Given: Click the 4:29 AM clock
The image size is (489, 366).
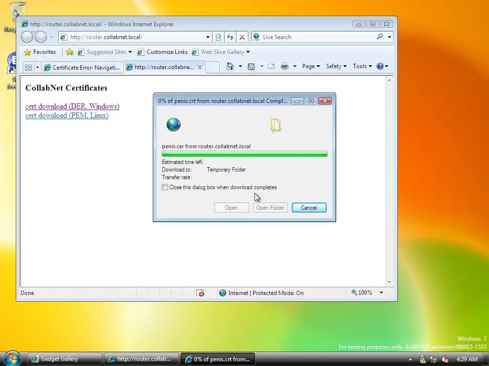Looking at the screenshot, I should pyautogui.click(x=467, y=359).
